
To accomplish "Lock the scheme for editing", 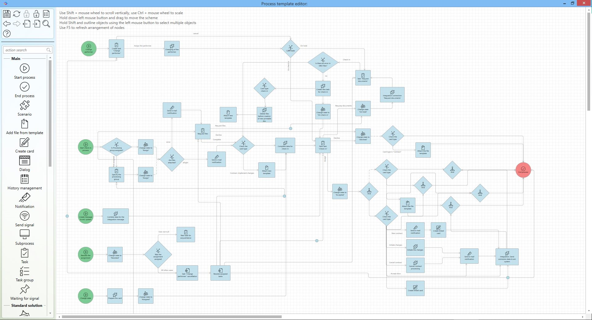I will pyautogui.click(x=26, y=14).
